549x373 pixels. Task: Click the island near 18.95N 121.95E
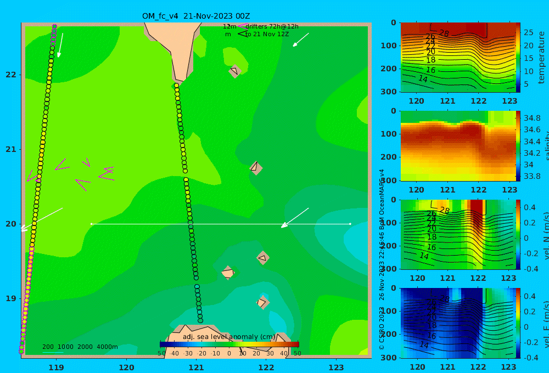[262, 303]
